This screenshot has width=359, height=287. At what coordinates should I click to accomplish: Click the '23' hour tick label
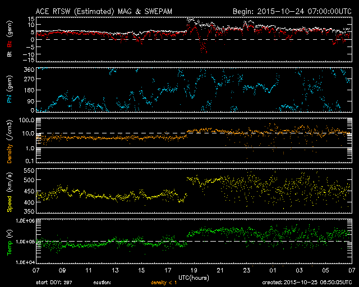point(247,271)
